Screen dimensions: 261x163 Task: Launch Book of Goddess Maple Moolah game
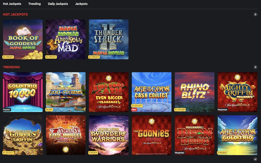23,39
